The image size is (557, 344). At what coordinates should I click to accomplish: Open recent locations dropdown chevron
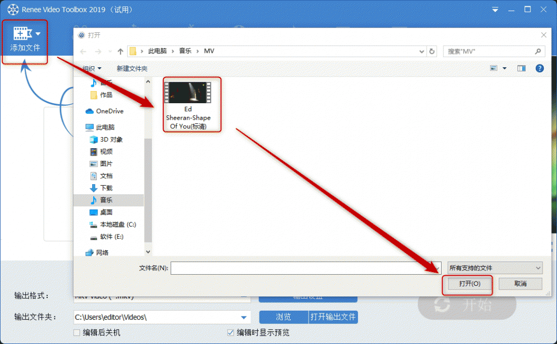coord(110,51)
